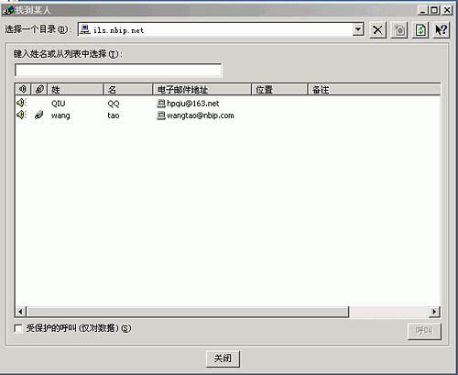Click horizontal scrollbar left arrow
Screen dimensions: 458x375
[x=20, y=312]
